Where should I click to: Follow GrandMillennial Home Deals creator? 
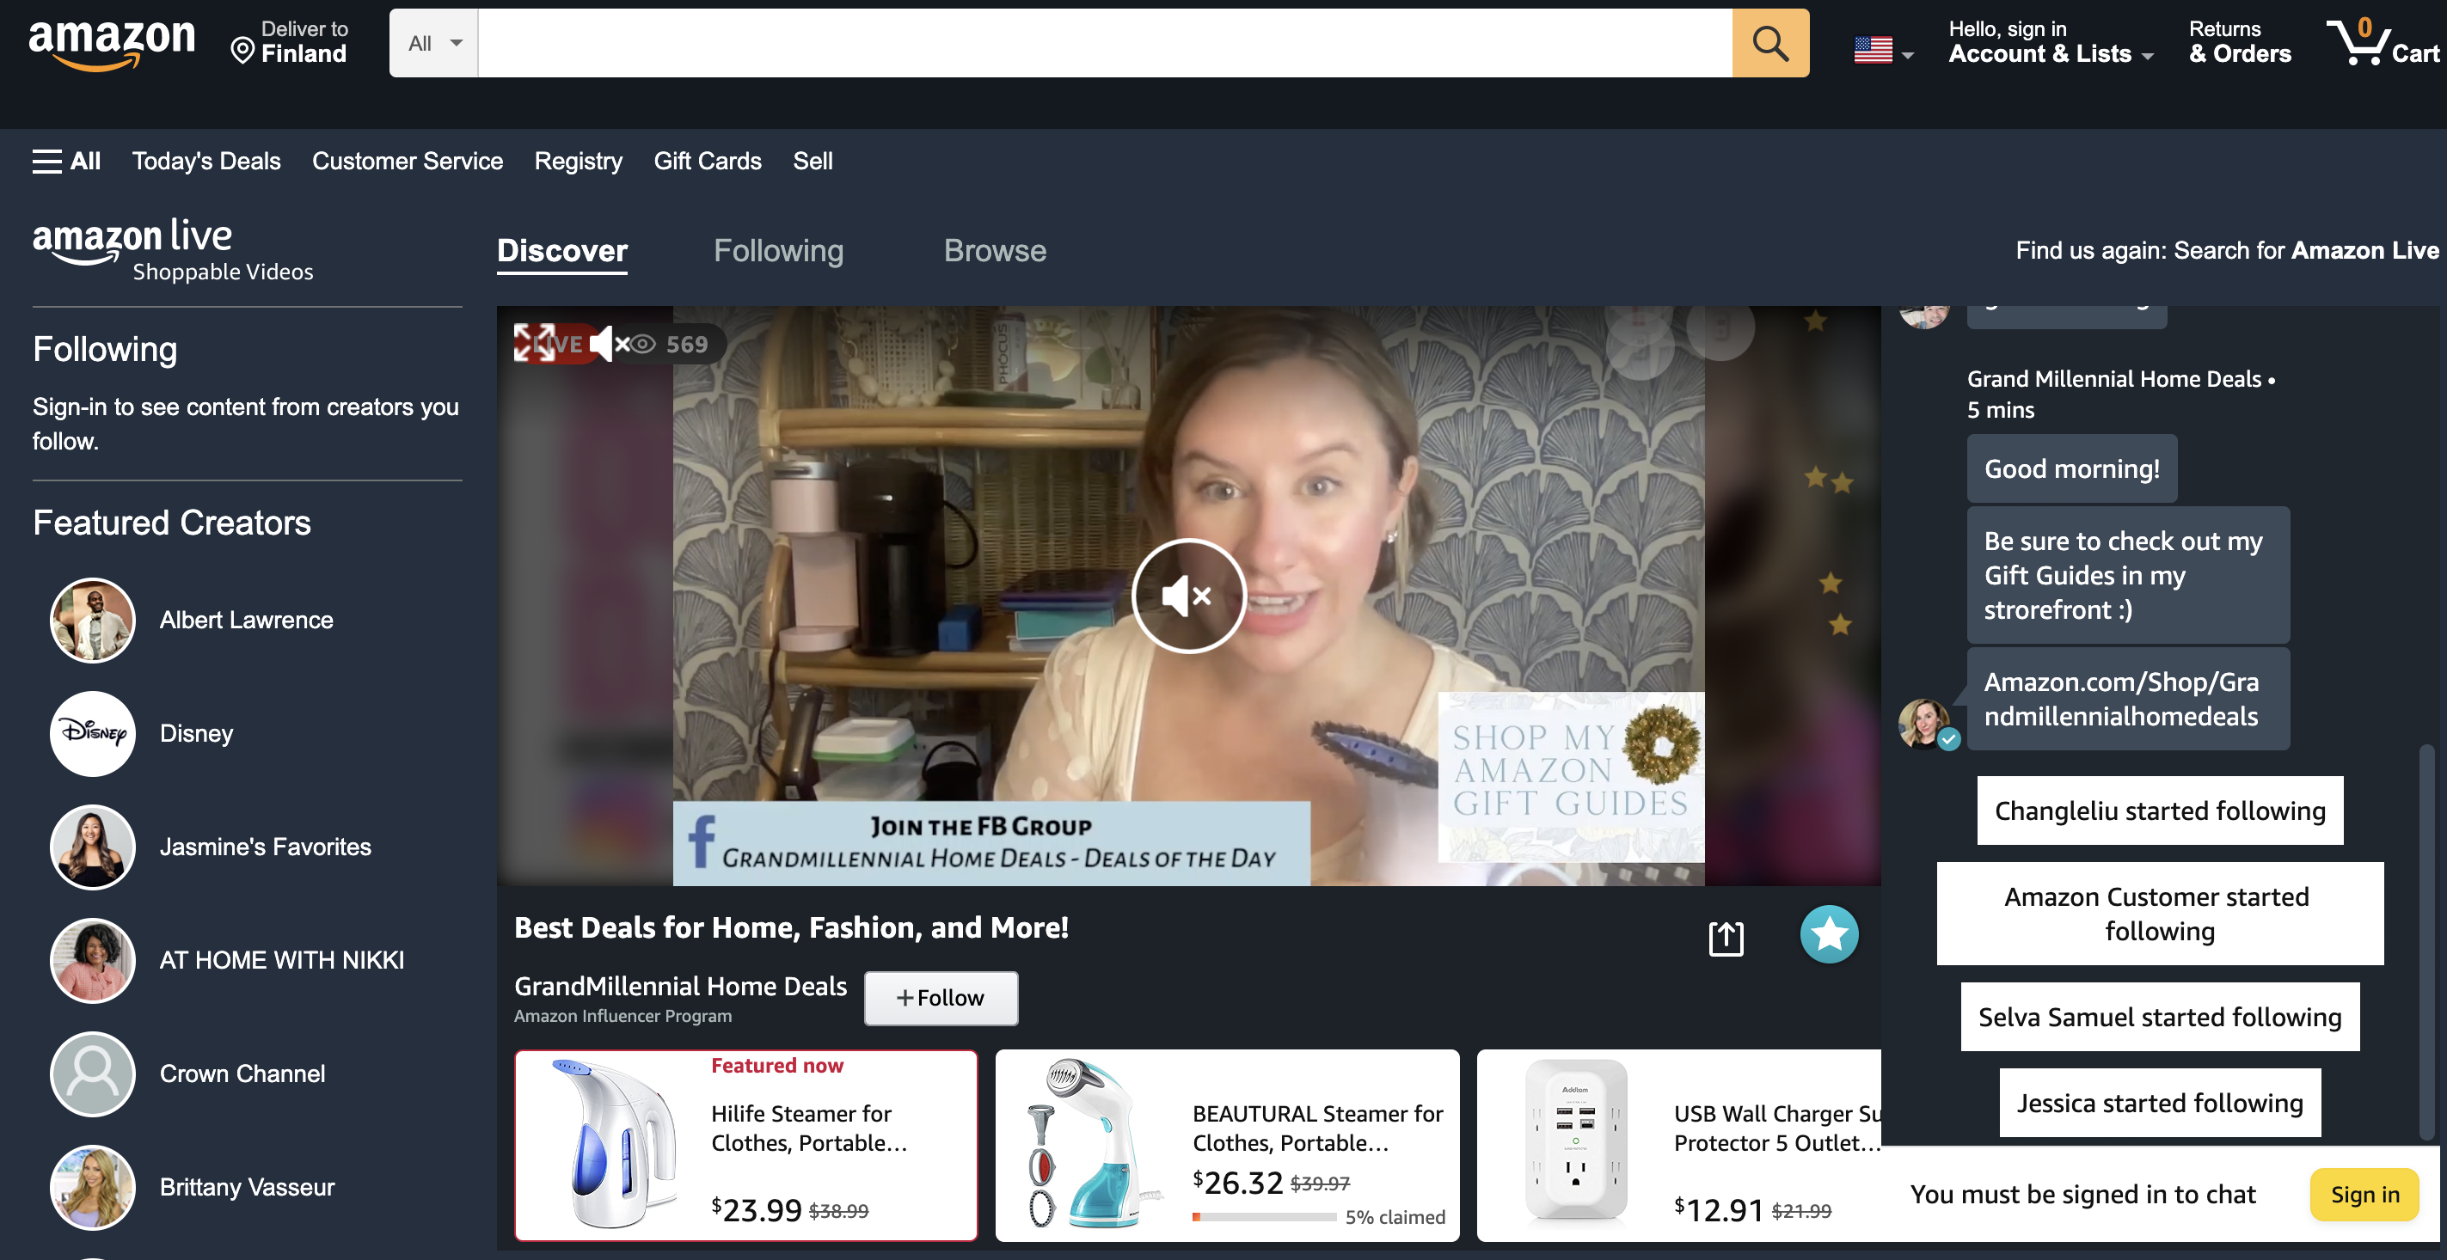(x=941, y=998)
